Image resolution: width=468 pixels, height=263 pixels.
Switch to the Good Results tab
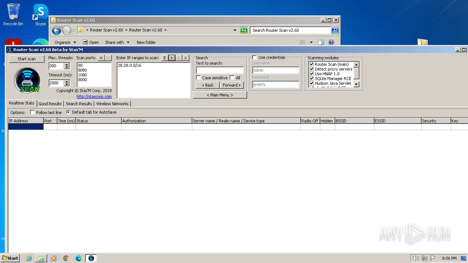click(x=50, y=104)
